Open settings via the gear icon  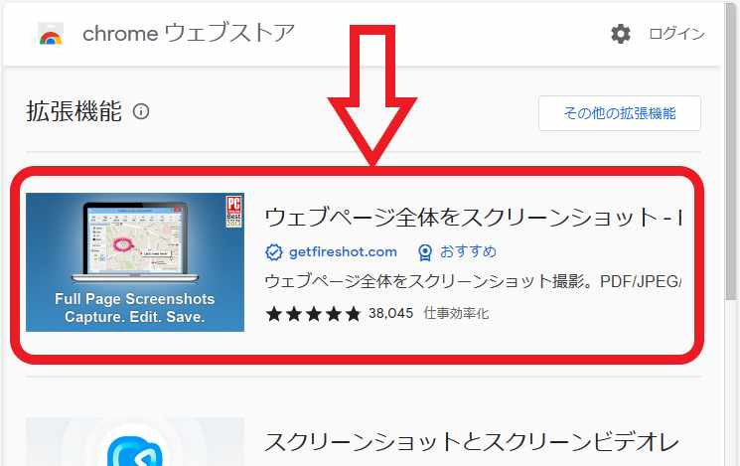point(620,34)
